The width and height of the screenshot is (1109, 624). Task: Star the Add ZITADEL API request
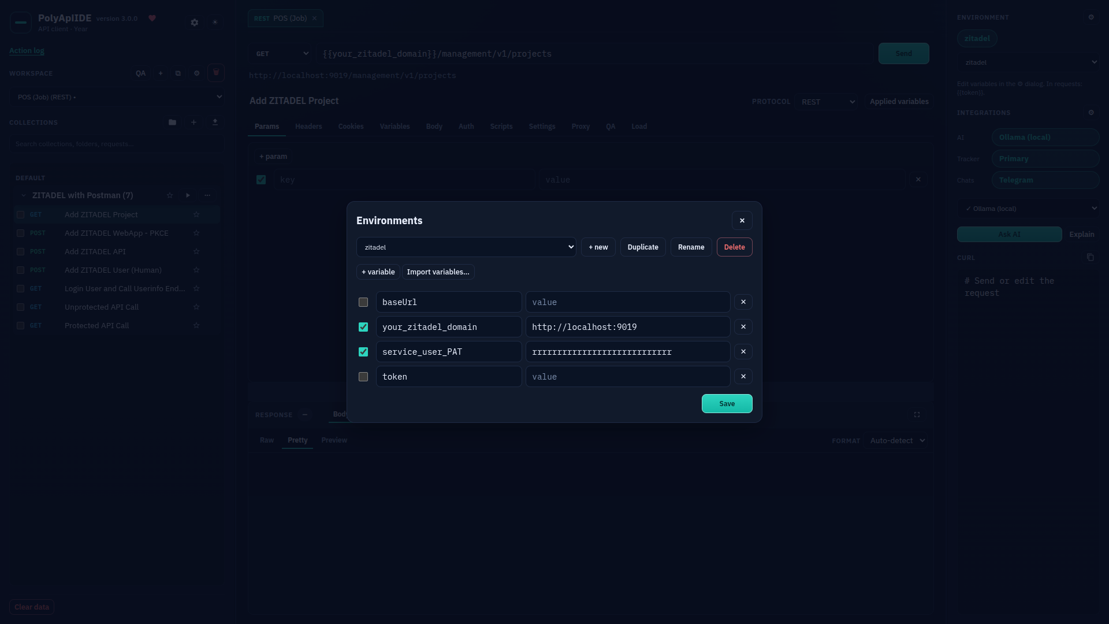click(196, 252)
